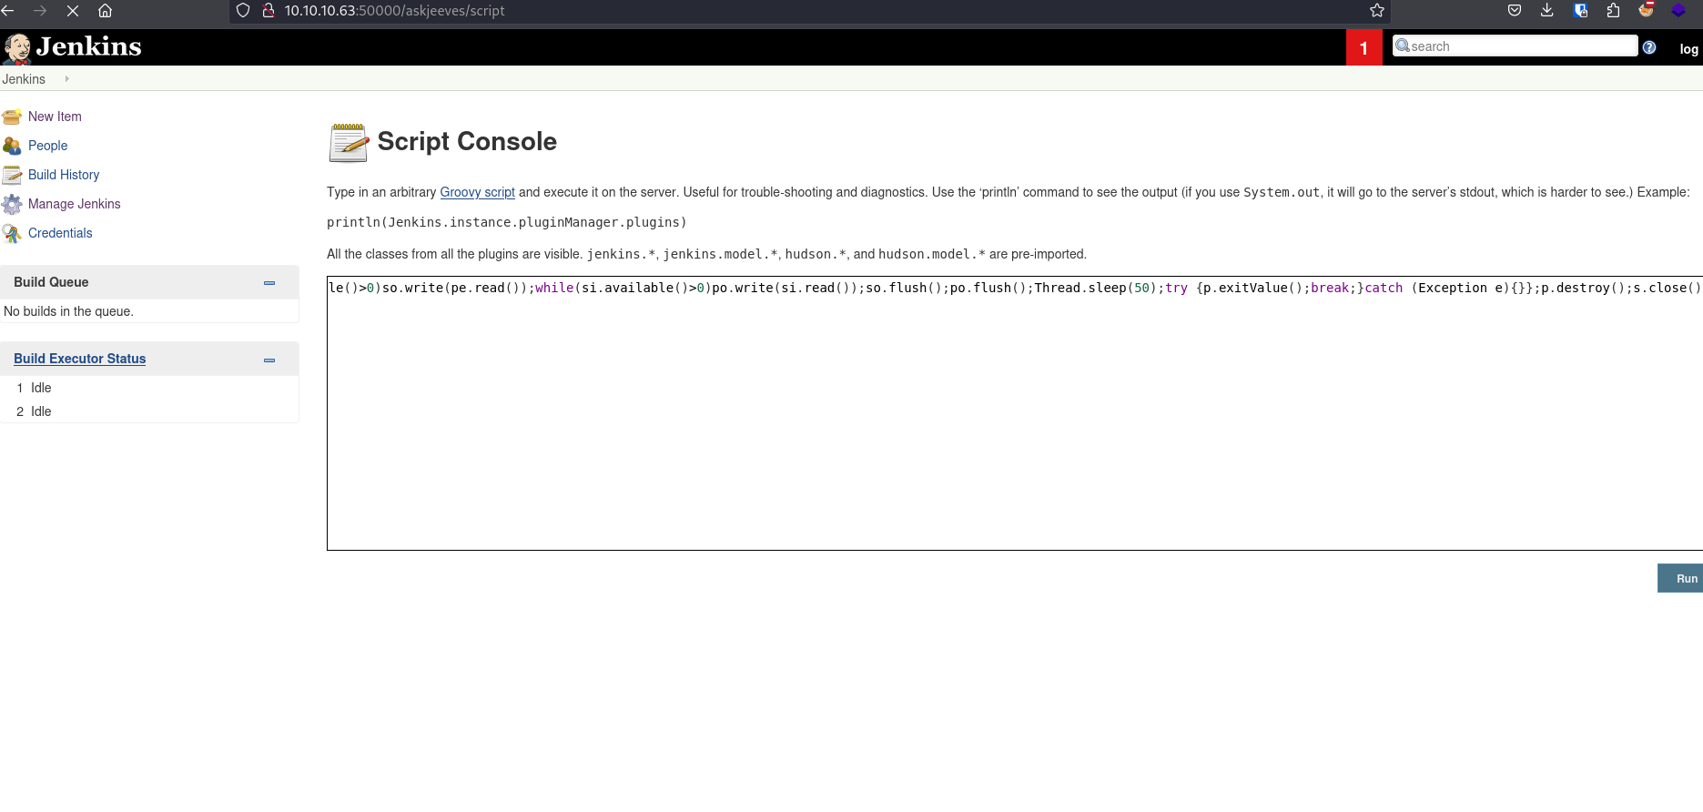Screen dimensions: 1703x812
Task: Click the insecure connection padlock icon
Action: [x=269, y=11]
